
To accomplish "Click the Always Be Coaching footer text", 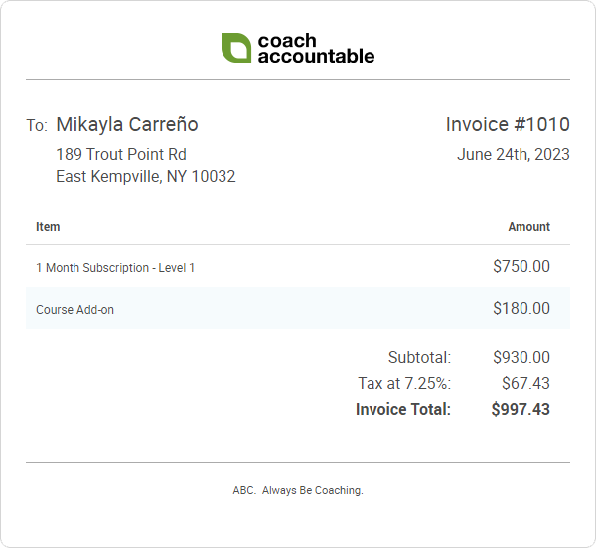I will [298, 490].
